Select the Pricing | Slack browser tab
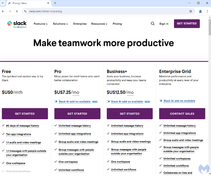Viewport: 211px width, 176px height. [28, 3]
